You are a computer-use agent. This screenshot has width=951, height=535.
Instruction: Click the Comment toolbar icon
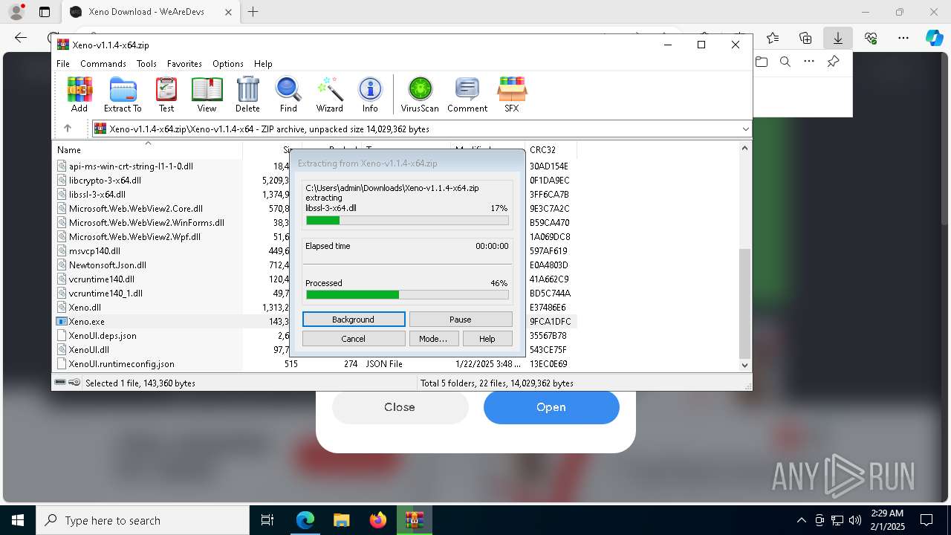tap(467, 94)
